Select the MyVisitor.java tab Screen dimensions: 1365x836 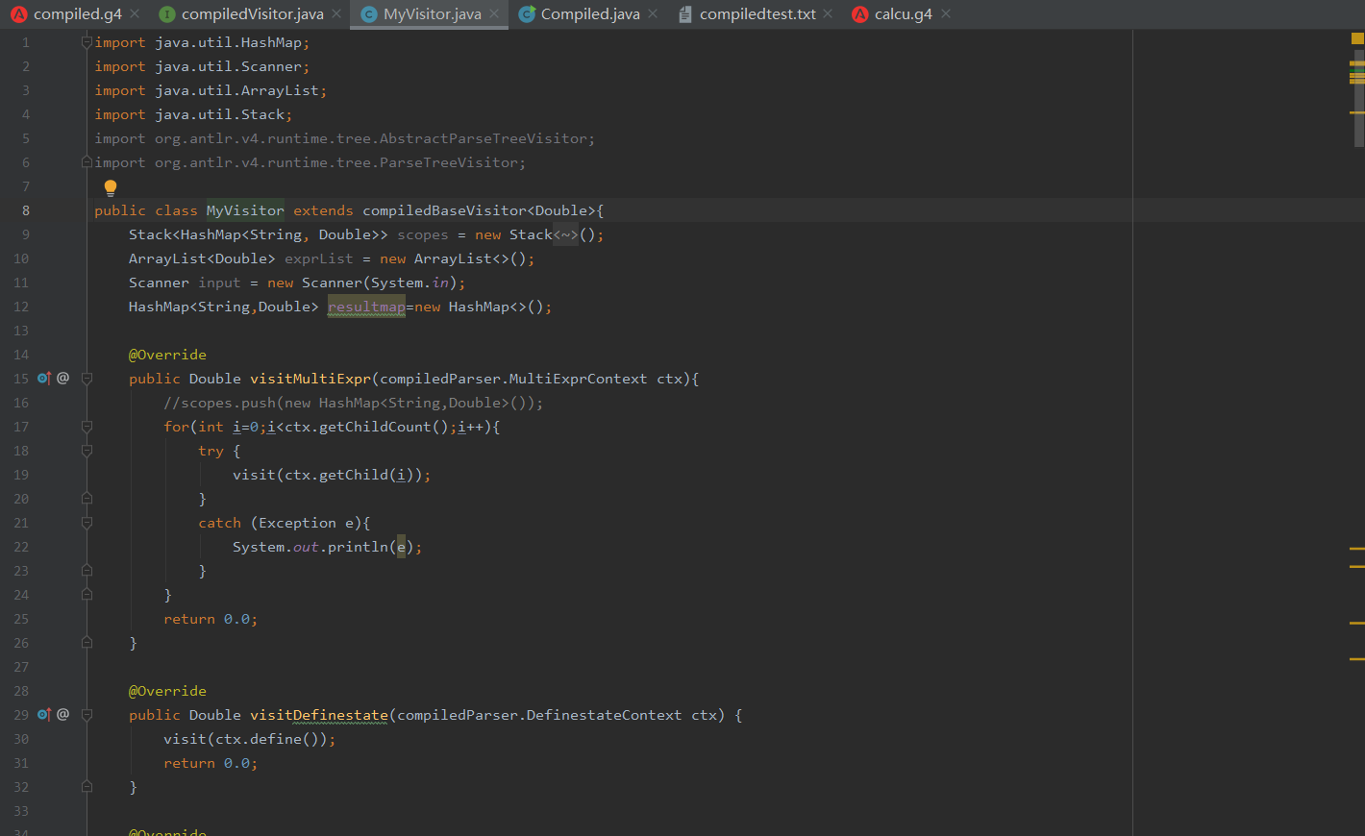coord(432,13)
